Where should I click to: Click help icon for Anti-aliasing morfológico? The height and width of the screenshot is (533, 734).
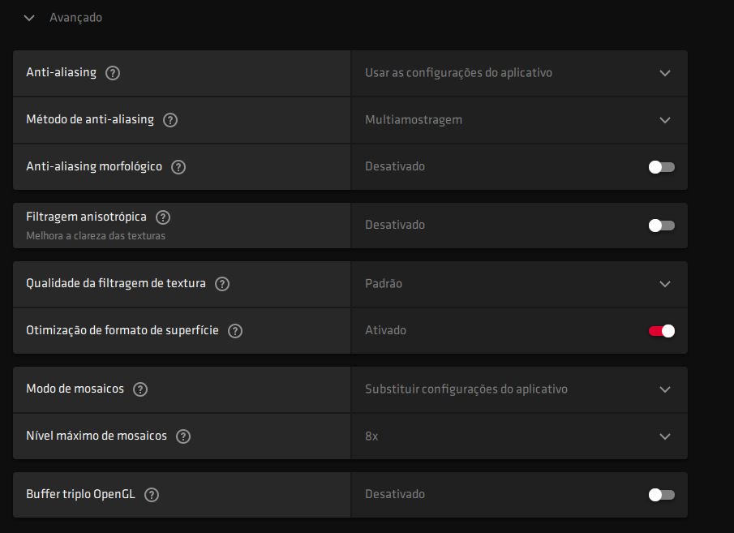click(x=178, y=167)
